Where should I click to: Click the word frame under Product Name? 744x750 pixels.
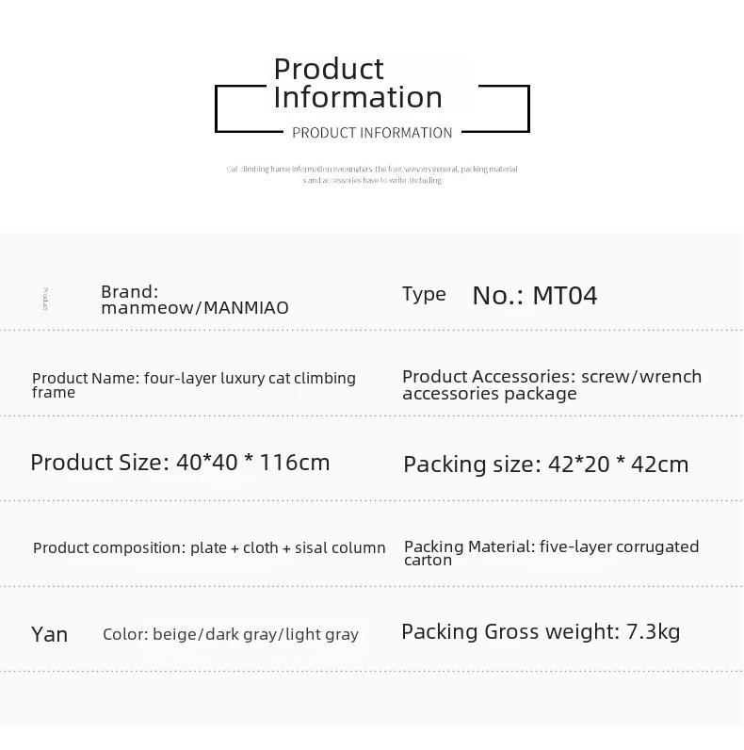[x=54, y=393]
